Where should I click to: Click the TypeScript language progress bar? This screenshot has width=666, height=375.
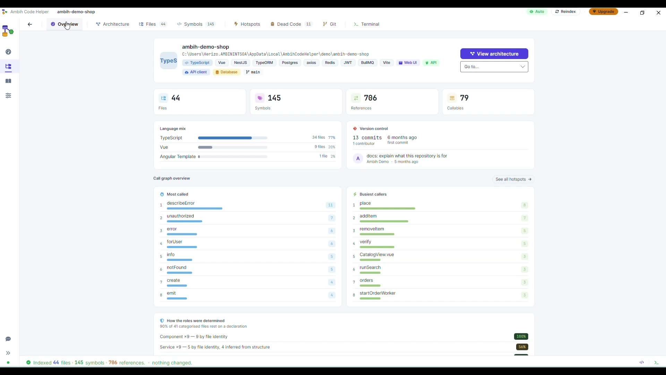pos(232,138)
